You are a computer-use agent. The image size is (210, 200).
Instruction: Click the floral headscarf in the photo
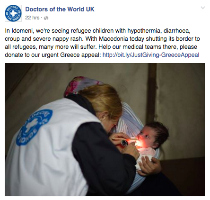(79, 86)
